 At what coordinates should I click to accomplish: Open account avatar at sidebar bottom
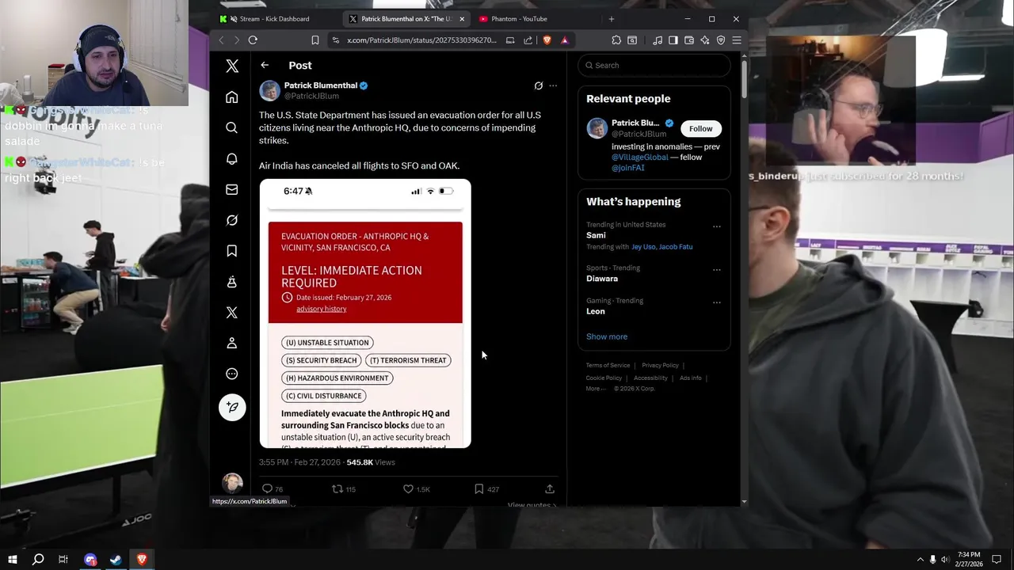232,483
